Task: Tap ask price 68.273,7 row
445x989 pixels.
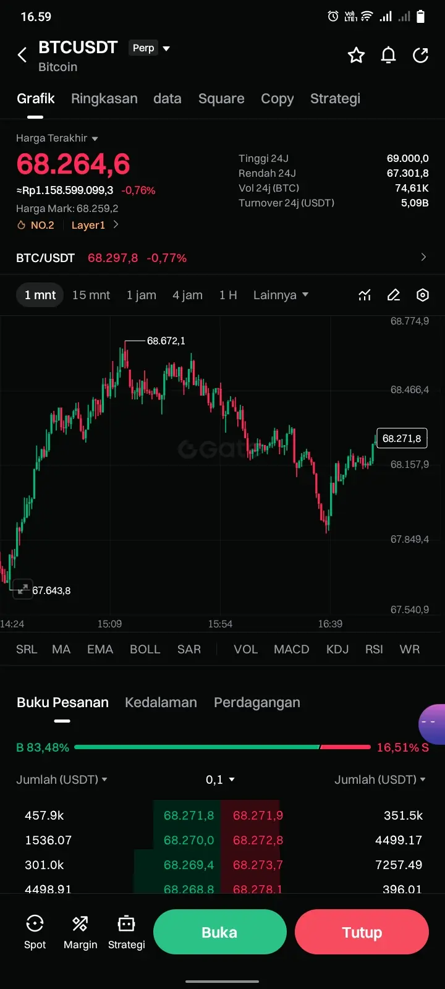Action: [258, 865]
